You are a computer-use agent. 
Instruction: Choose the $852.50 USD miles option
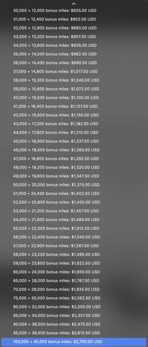coord(74,19)
